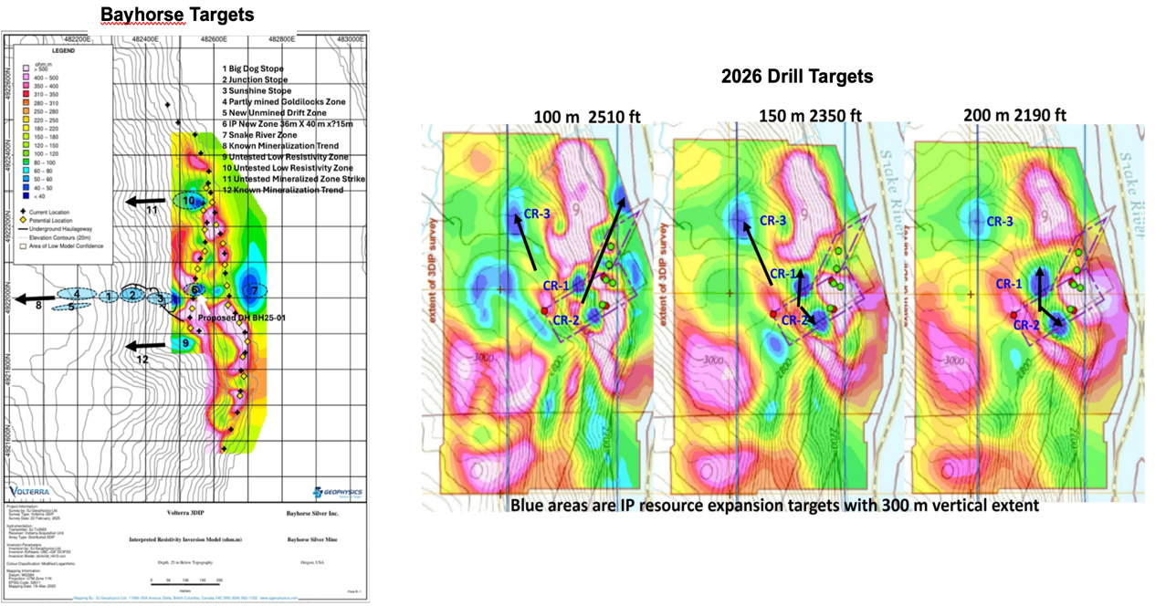This screenshot has width=1155, height=606.
Task: Click the SJ Geophysics logo
Action: click(338, 492)
